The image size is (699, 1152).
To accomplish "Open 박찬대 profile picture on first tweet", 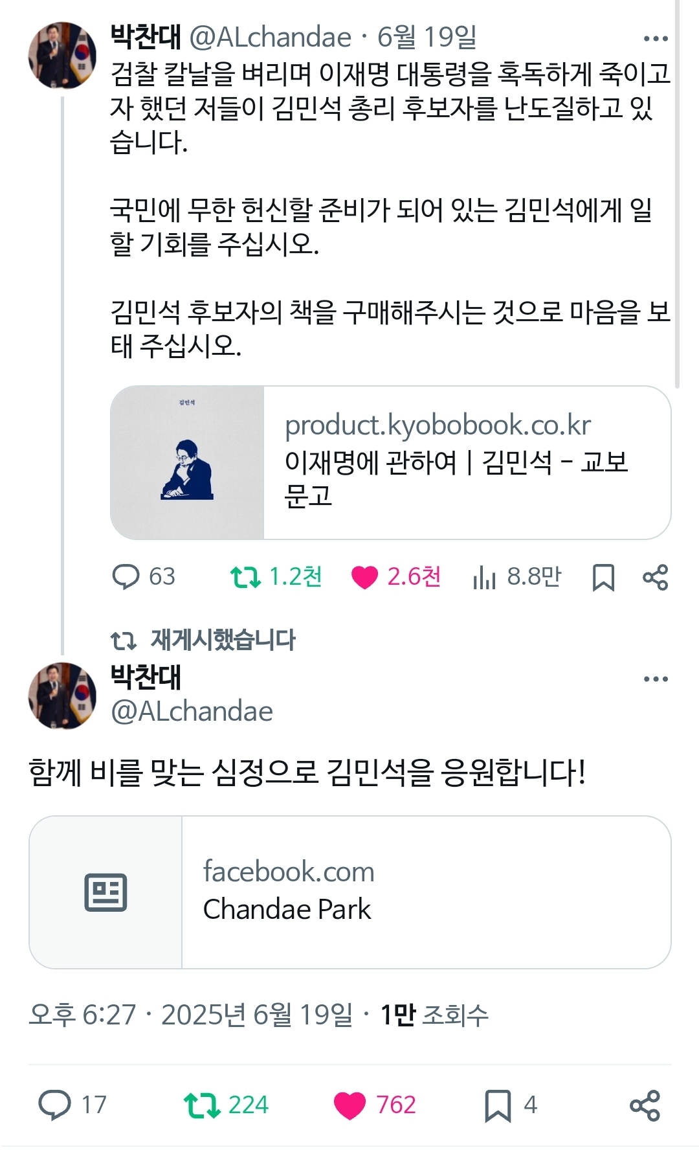I will coord(62,56).
